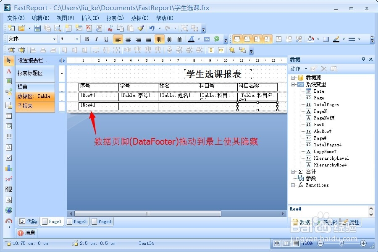This screenshot has height=252, width=378.
Task: Paste from the clipboard
Action: coord(131,28)
